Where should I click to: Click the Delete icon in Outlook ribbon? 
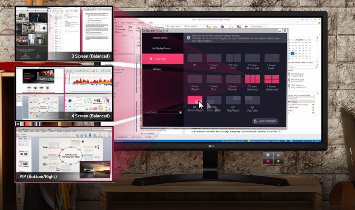pos(130,28)
